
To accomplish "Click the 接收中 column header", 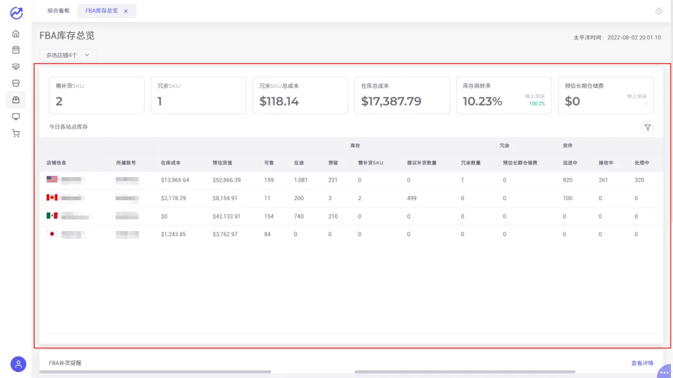I will click(x=606, y=163).
